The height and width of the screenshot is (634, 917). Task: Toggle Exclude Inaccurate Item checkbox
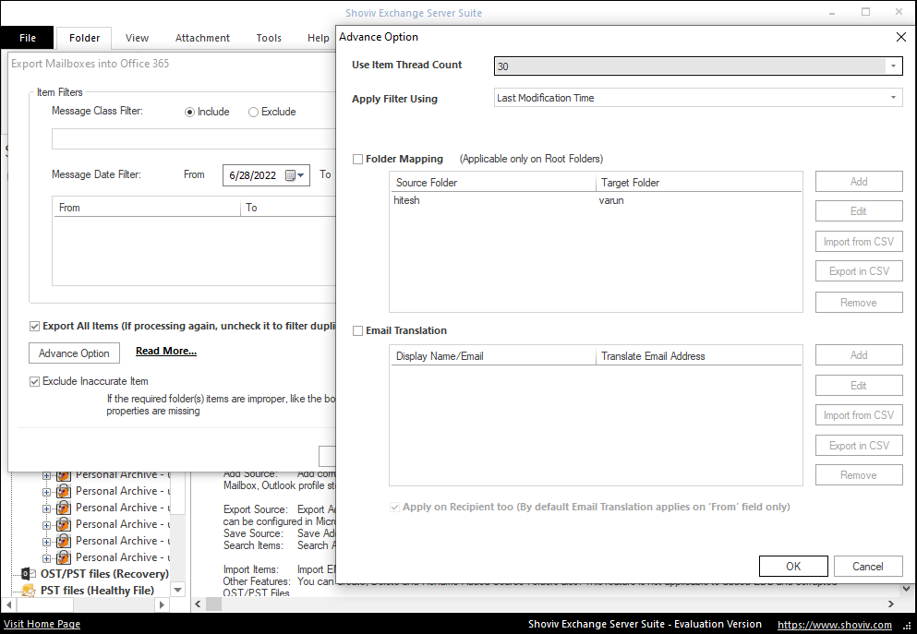pyautogui.click(x=34, y=381)
